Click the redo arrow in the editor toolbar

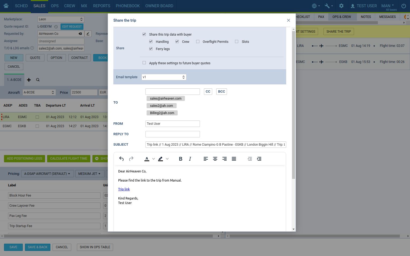pyautogui.click(x=131, y=159)
